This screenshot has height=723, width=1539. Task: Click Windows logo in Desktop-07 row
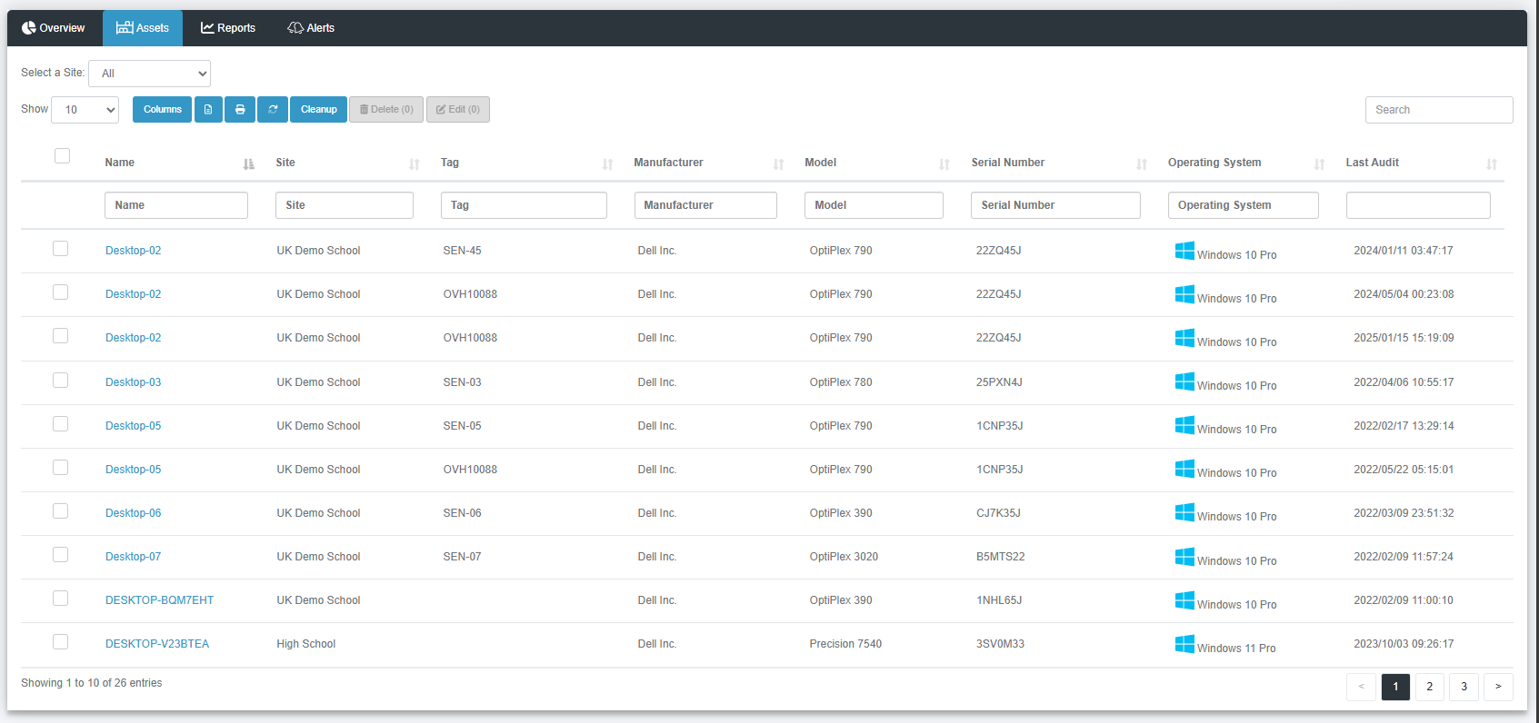pos(1184,557)
